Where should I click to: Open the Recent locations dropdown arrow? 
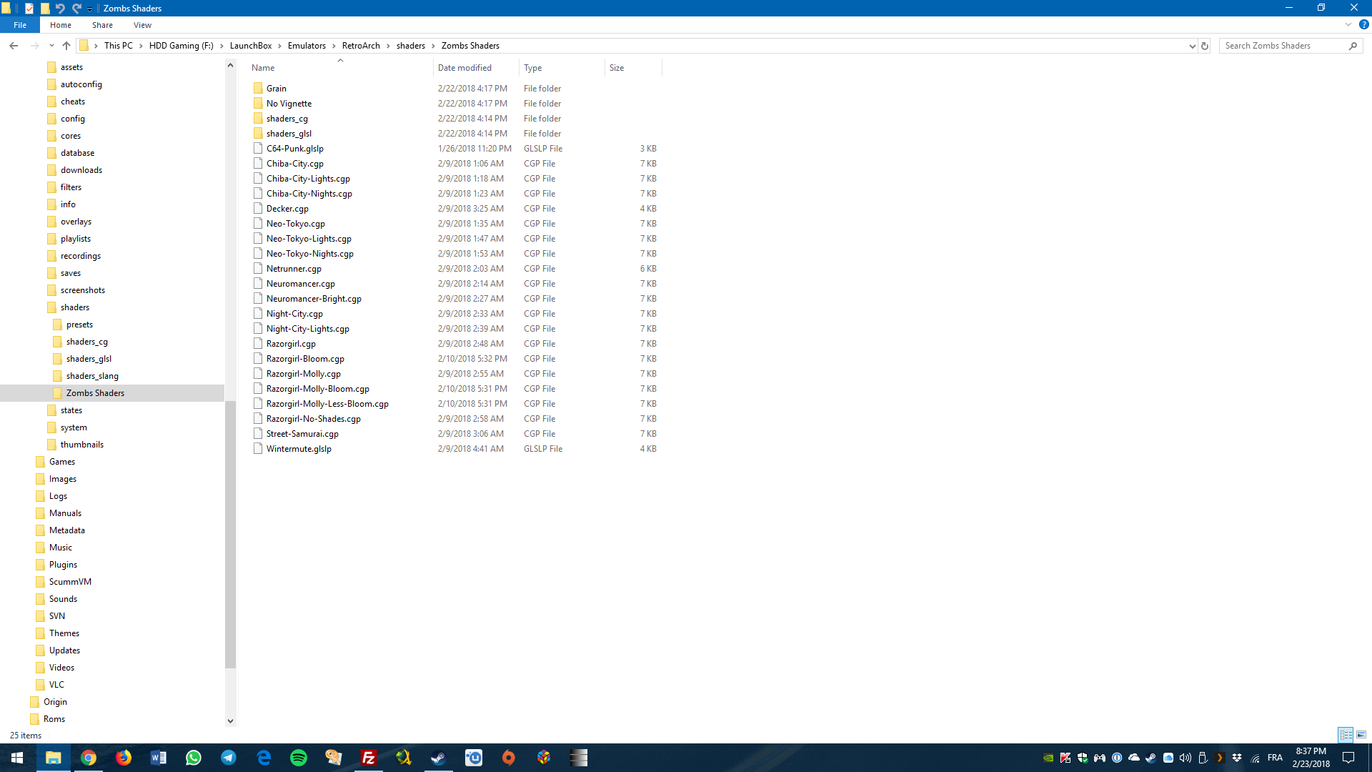pyautogui.click(x=51, y=46)
